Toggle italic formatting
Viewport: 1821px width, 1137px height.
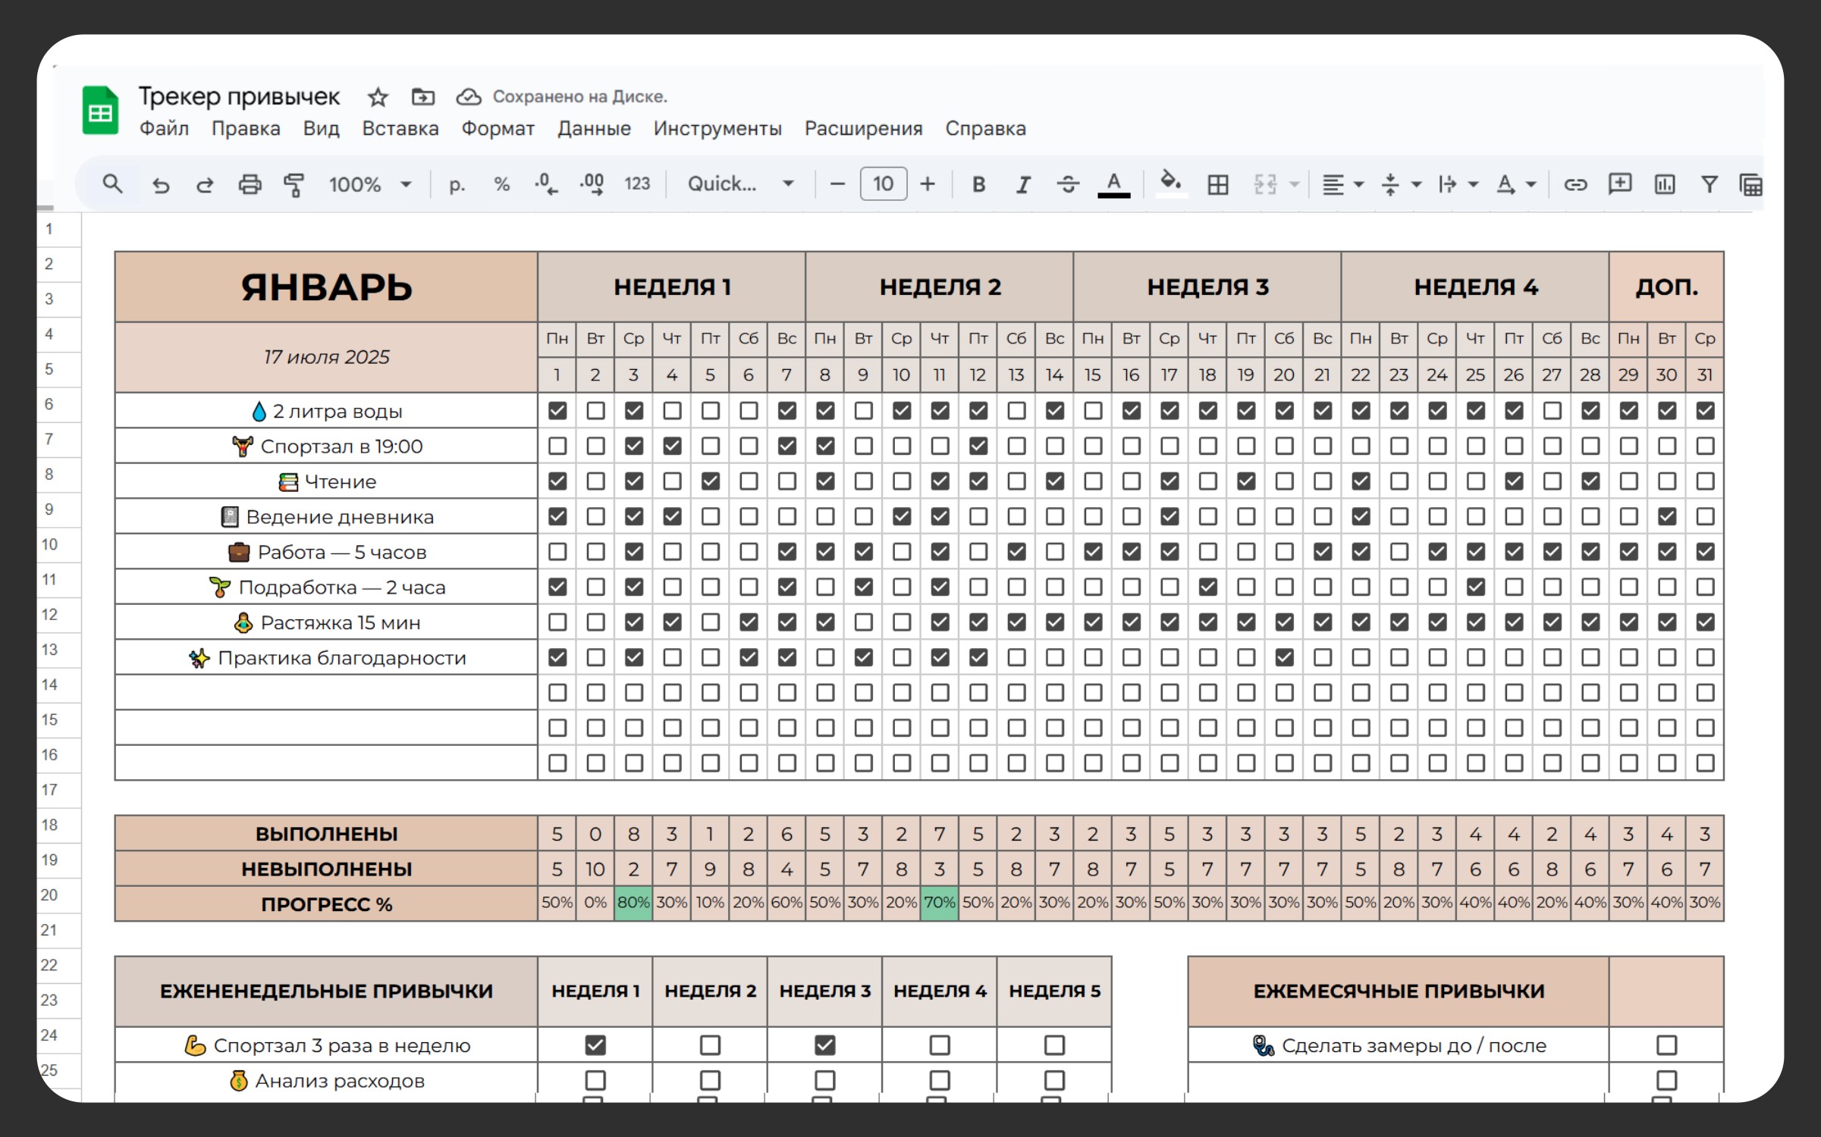(1023, 184)
